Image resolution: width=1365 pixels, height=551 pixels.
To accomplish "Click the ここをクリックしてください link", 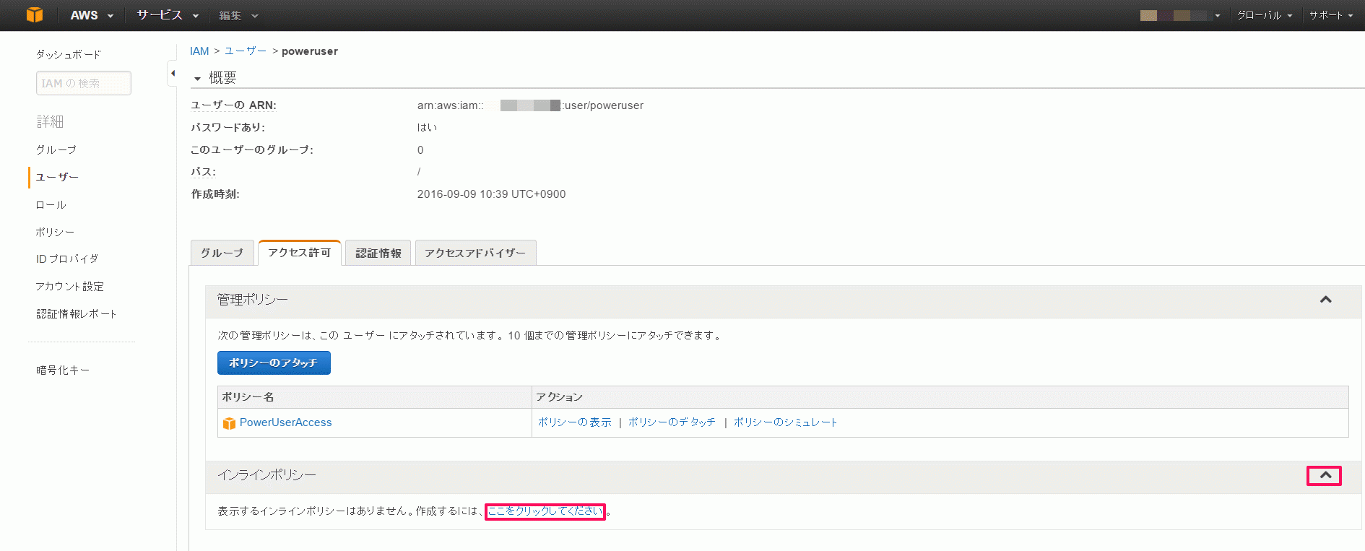I will [545, 511].
